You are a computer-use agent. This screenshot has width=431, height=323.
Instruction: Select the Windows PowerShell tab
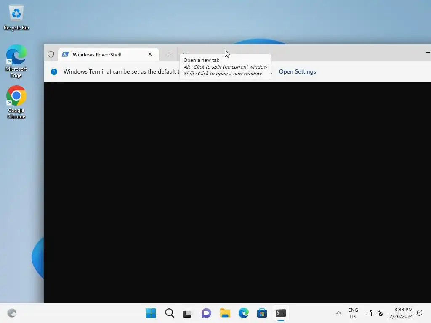[x=108, y=54]
